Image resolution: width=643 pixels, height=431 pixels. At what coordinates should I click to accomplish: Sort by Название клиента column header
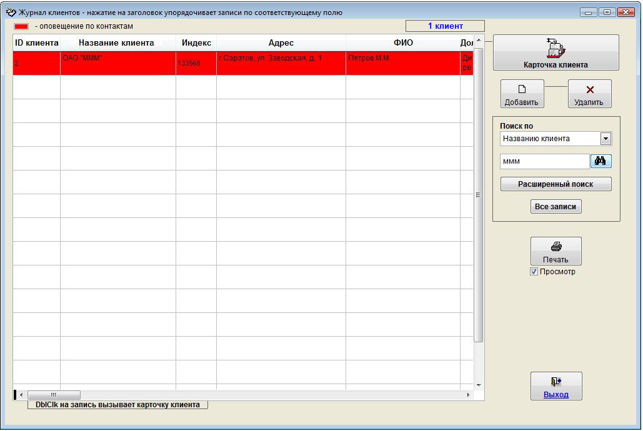pyautogui.click(x=116, y=42)
